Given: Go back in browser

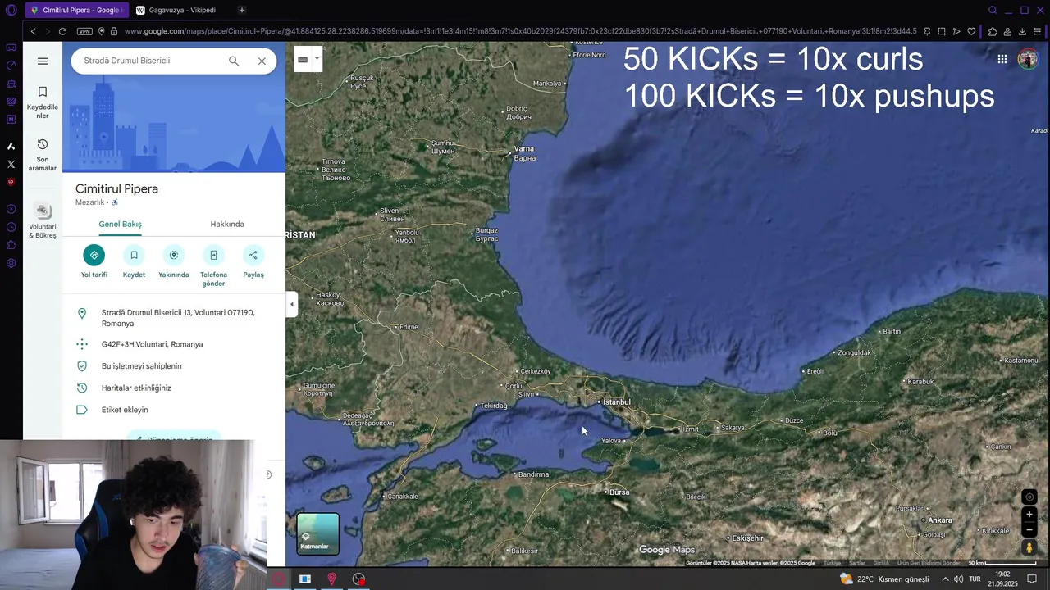Looking at the screenshot, I should [33, 31].
